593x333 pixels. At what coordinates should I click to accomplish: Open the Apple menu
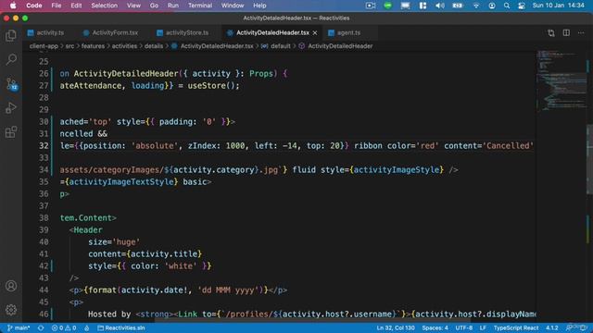click(x=13, y=6)
